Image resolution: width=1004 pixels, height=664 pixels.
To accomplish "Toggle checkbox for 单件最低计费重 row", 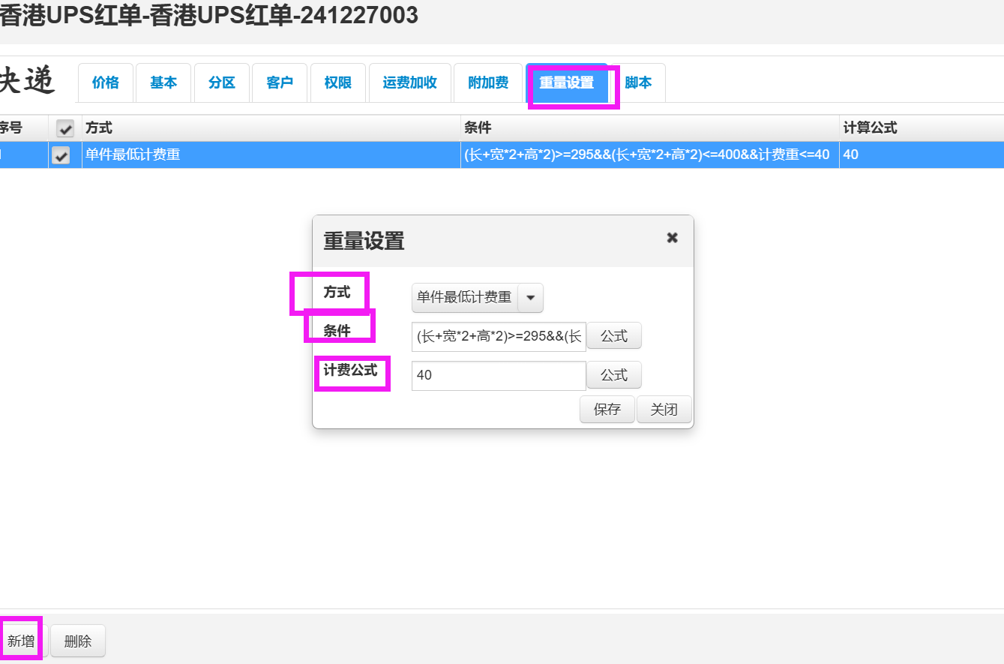I will [x=60, y=155].
